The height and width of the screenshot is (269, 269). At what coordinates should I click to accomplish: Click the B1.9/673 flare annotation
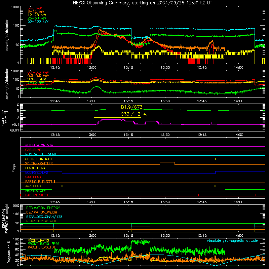[132, 107]
